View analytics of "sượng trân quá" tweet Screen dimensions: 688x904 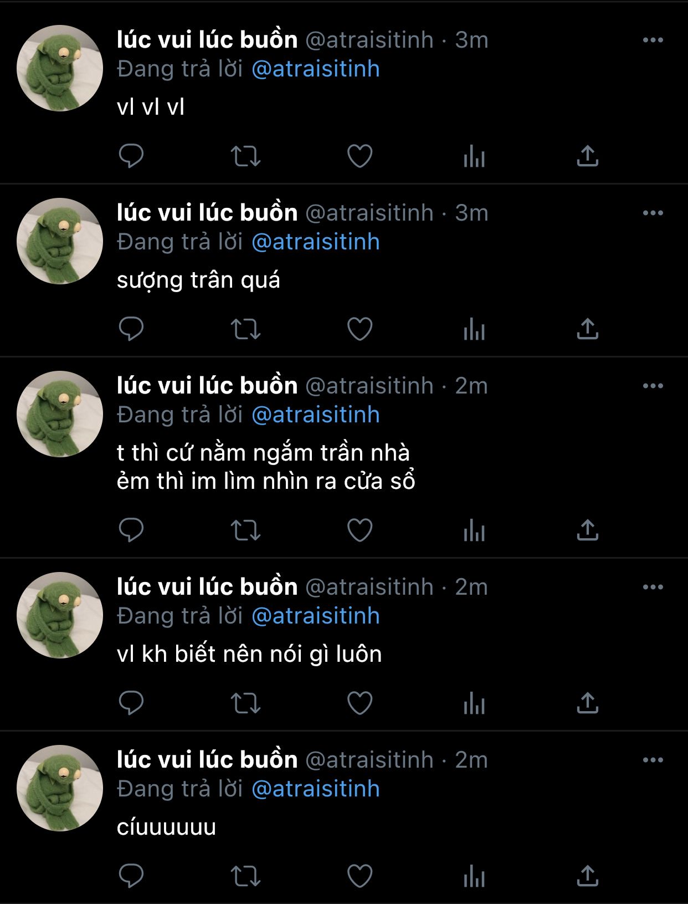click(474, 329)
